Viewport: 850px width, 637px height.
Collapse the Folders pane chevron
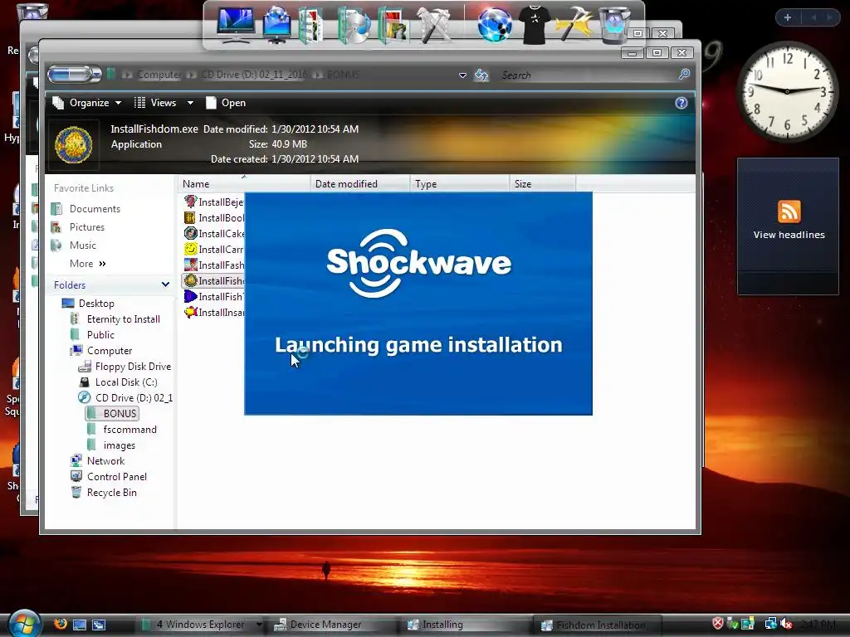165,284
